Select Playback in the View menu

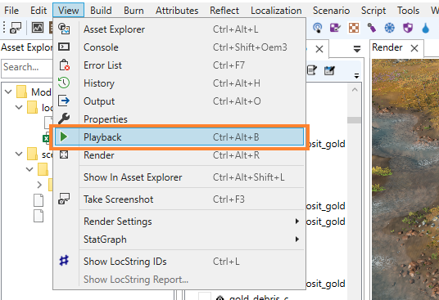(179, 137)
